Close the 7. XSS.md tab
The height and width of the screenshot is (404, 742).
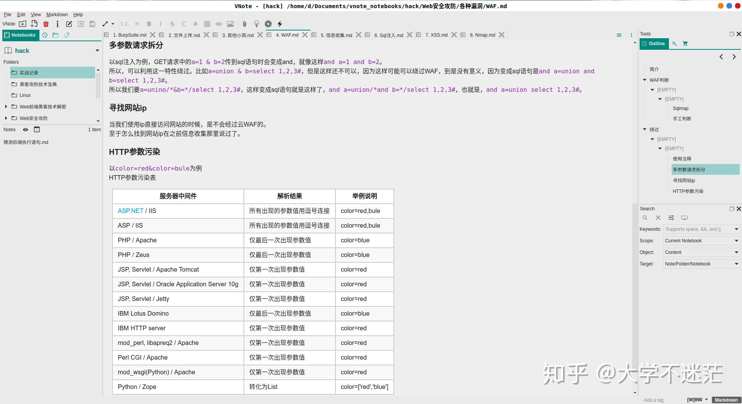tap(454, 35)
